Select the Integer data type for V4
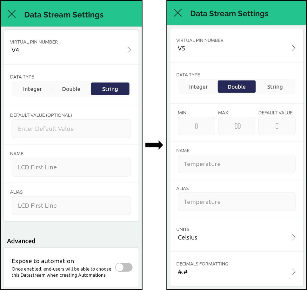Viewport: 307px width, 290px height. tap(32, 89)
